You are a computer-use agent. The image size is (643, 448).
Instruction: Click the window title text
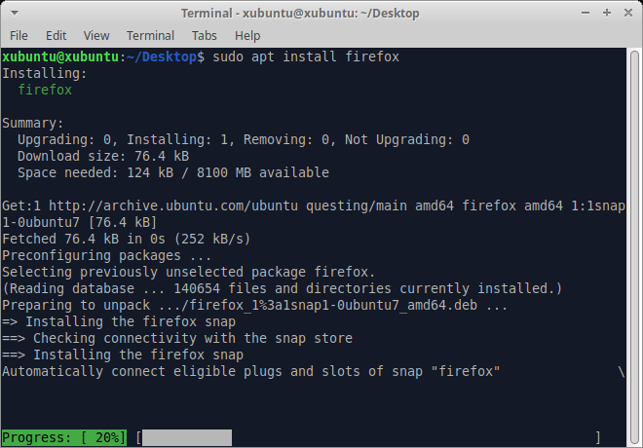tap(299, 14)
